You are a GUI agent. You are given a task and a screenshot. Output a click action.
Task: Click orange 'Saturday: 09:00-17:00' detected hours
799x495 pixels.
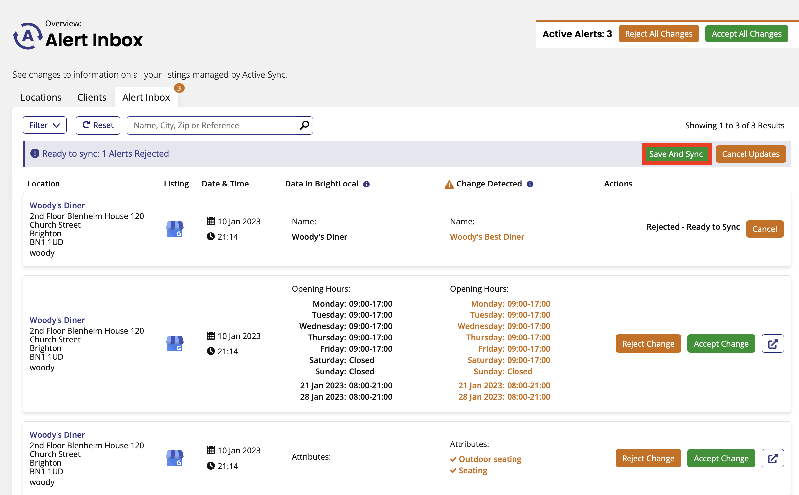pos(509,360)
